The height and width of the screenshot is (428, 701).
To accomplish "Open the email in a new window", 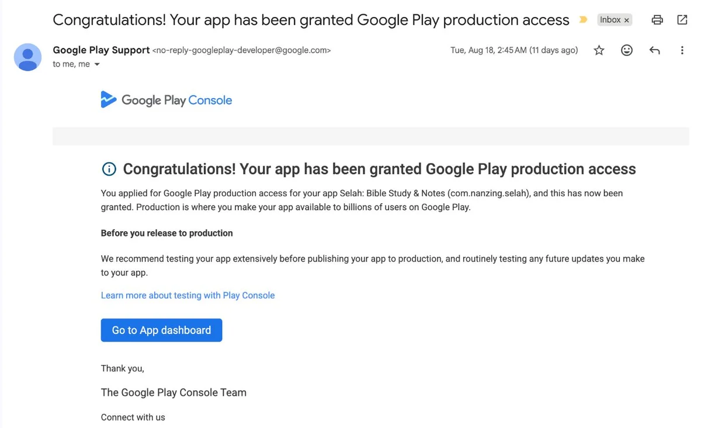I will (682, 20).
